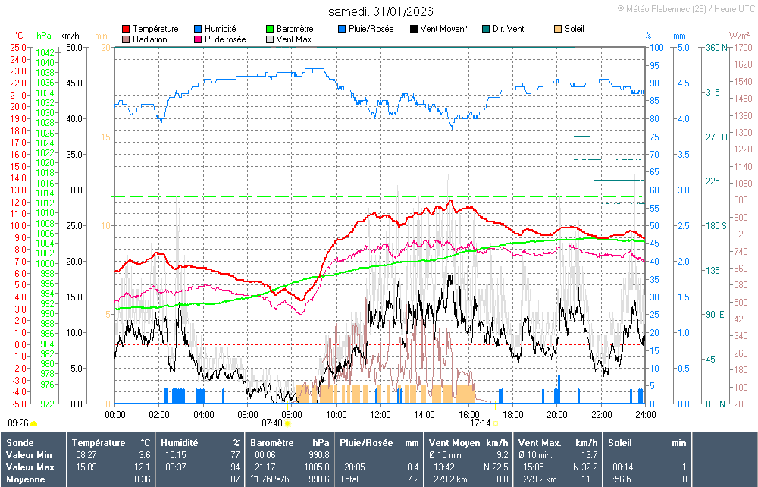Click the sunrise marker next to 07:48

pos(287,423)
